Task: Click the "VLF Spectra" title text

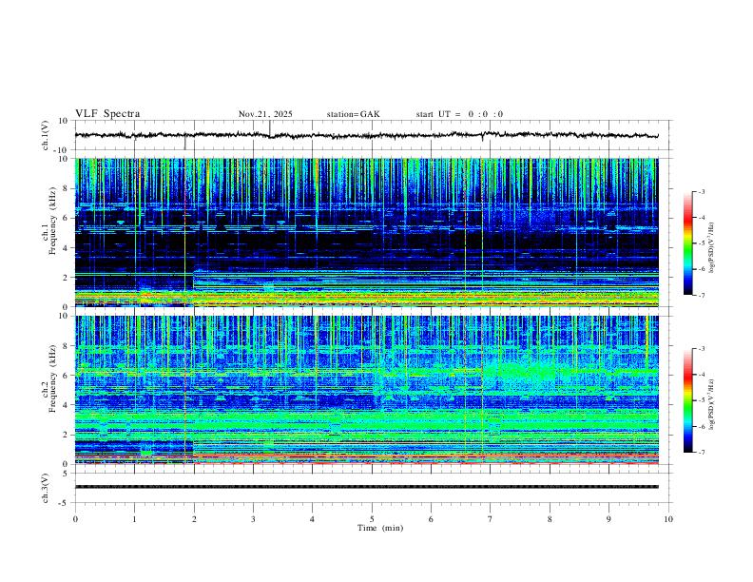Action: (x=107, y=113)
